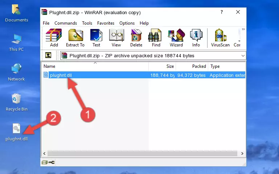The width and height of the screenshot is (279, 174).
Task: Open the View tool
Action: (116, 38)
